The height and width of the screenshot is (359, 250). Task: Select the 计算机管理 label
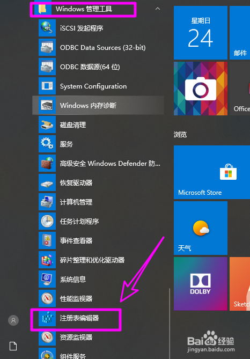pyautogui.click(x=76, y=202)
